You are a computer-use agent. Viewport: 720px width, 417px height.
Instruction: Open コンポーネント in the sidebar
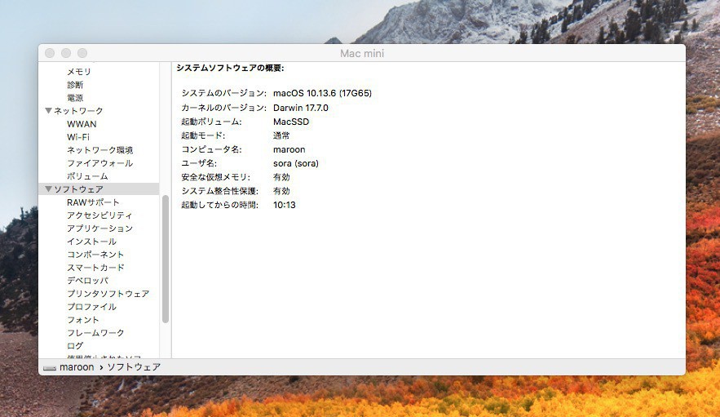point(95,255)
